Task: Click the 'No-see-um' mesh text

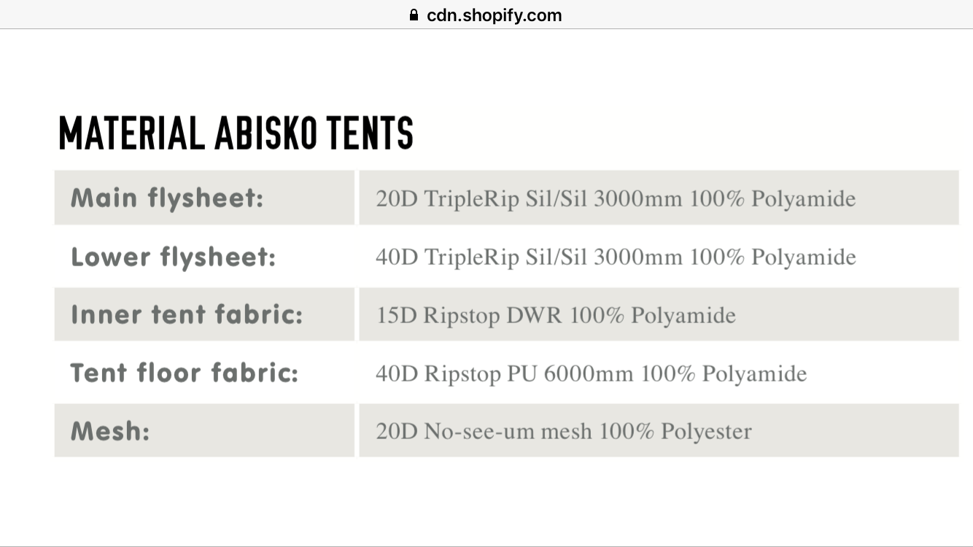Action: (x=478, y=432)
